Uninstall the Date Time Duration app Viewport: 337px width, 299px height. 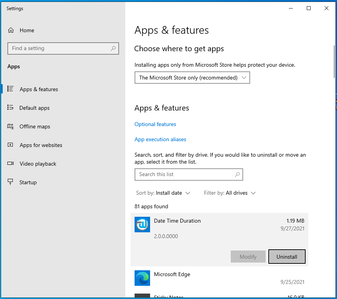(x=287, y=257)
